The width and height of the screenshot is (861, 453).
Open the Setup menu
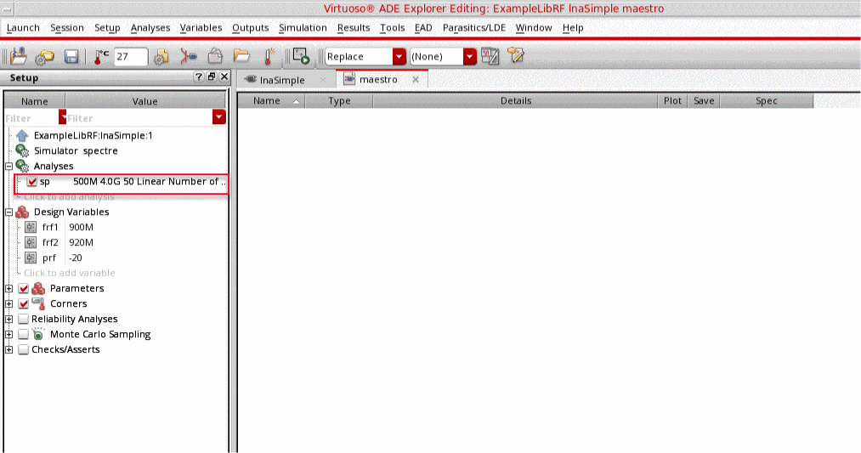pos(107,27)
